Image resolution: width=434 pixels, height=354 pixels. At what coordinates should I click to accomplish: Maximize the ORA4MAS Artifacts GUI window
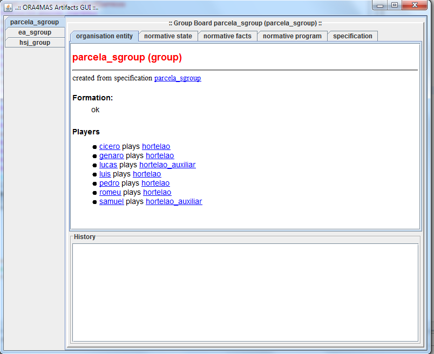pyautogui.click(x=395, y=5)
